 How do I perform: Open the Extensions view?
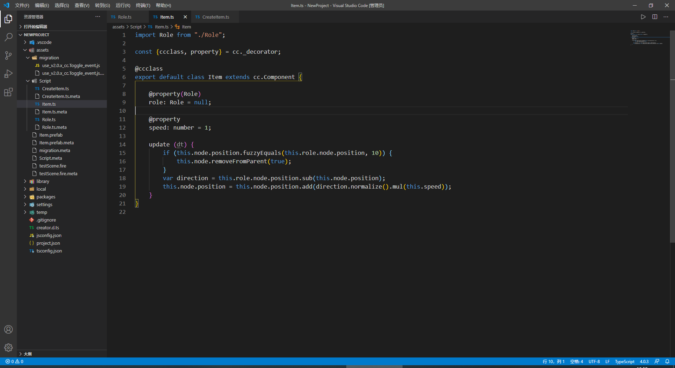pos(8,92)
